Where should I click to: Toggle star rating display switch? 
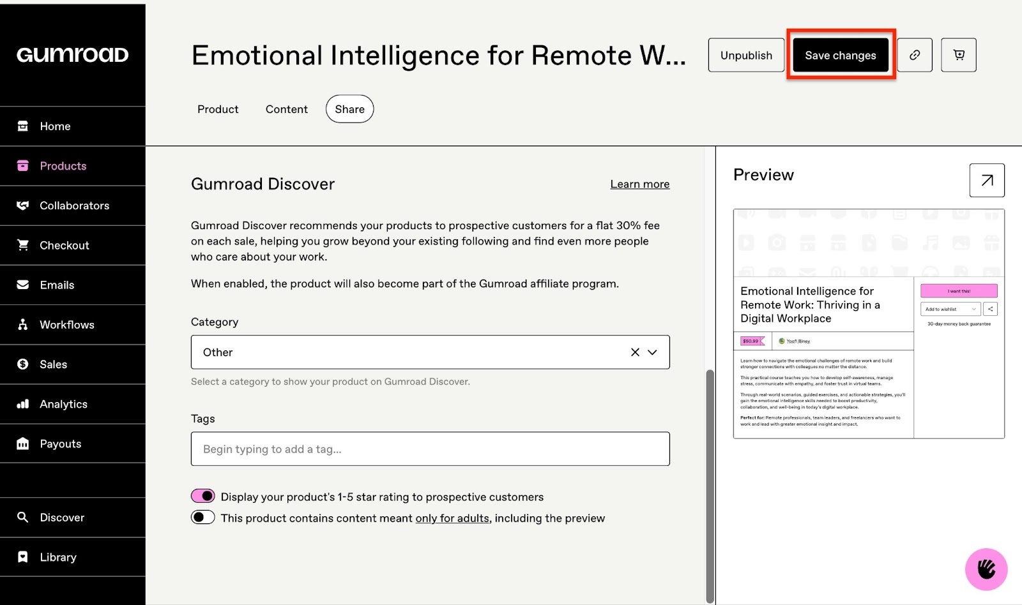pyautogui.click(x=203, y=496)
